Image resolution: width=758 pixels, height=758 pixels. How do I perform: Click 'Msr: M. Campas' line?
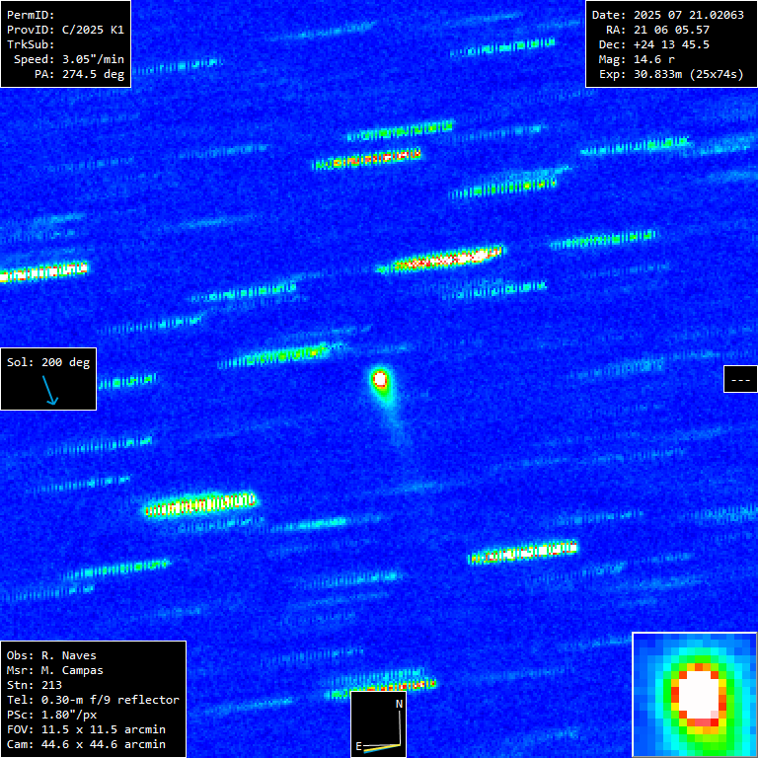coord(54,670)
